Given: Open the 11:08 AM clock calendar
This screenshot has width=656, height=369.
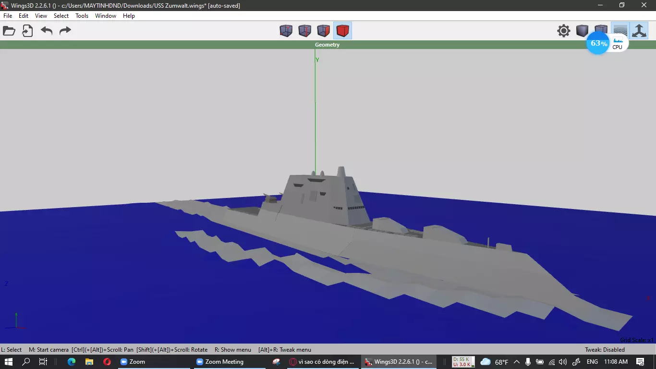Looking at the screenshot, I should 616,362.
